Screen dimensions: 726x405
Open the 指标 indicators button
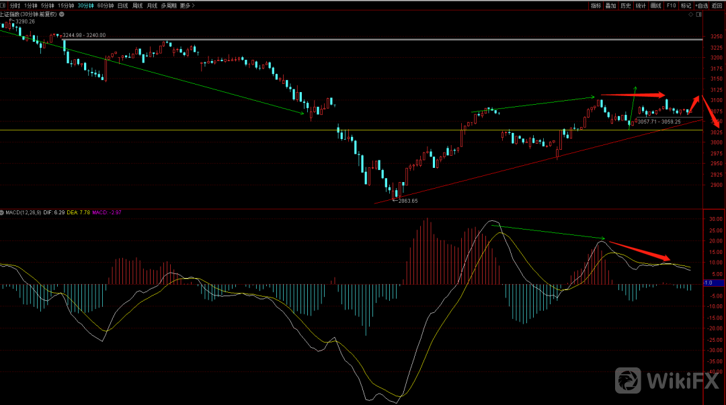pos(596,5)
